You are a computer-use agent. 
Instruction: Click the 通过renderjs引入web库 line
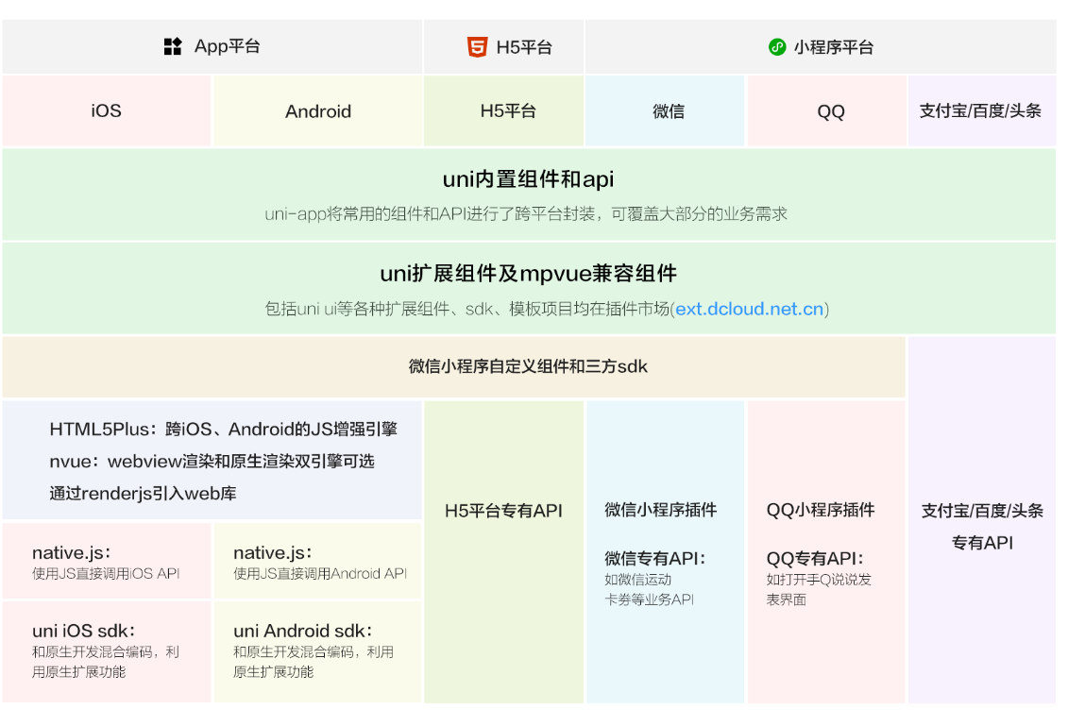(x=143, y=493)
